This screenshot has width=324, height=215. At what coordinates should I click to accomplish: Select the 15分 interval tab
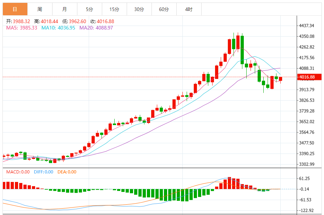[x=114, y=9]
